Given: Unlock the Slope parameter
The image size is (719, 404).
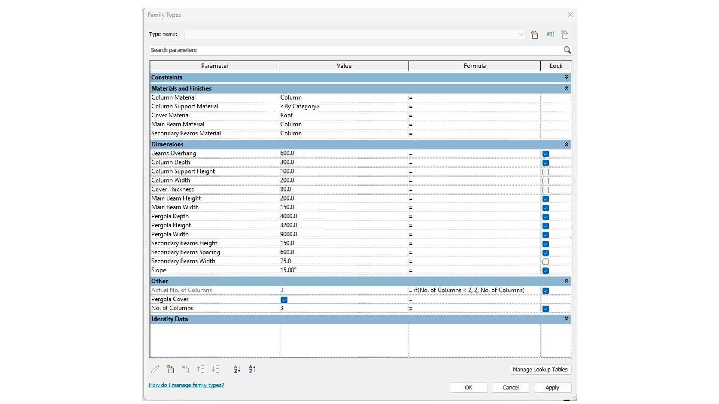Looking at the screenshot, I should click(546, 271).
